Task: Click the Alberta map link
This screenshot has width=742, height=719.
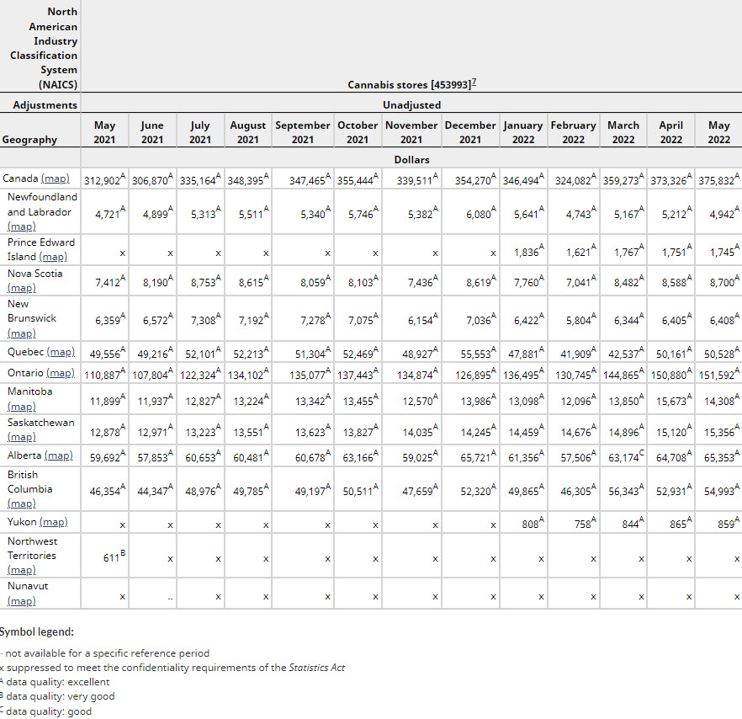Action: [x=58, y=455]
